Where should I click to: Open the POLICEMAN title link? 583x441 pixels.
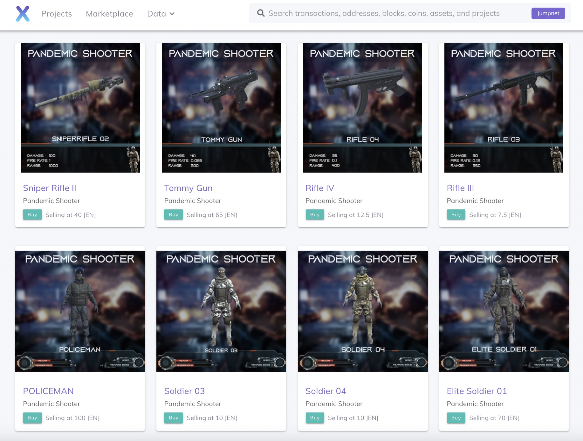(x=48, y=391)
